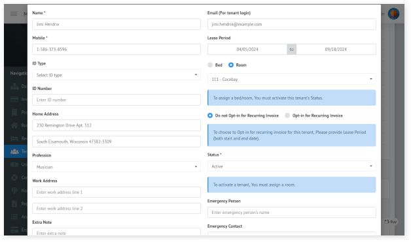Click the recurring invoice Lease Period notice
The width and height of the screenshot is (411, 242).
pos(291,135)
